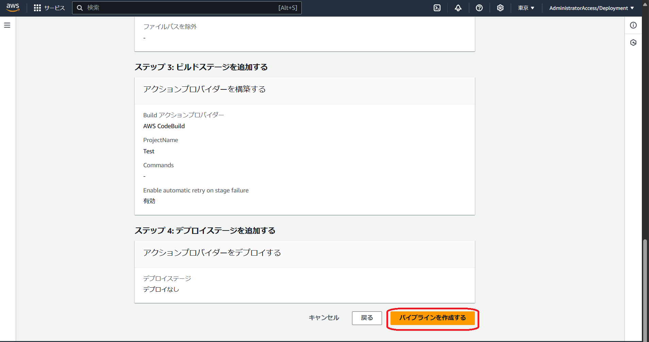
Task: Click キャンセル to cancel pipeline creation
Action: (323, 318)
